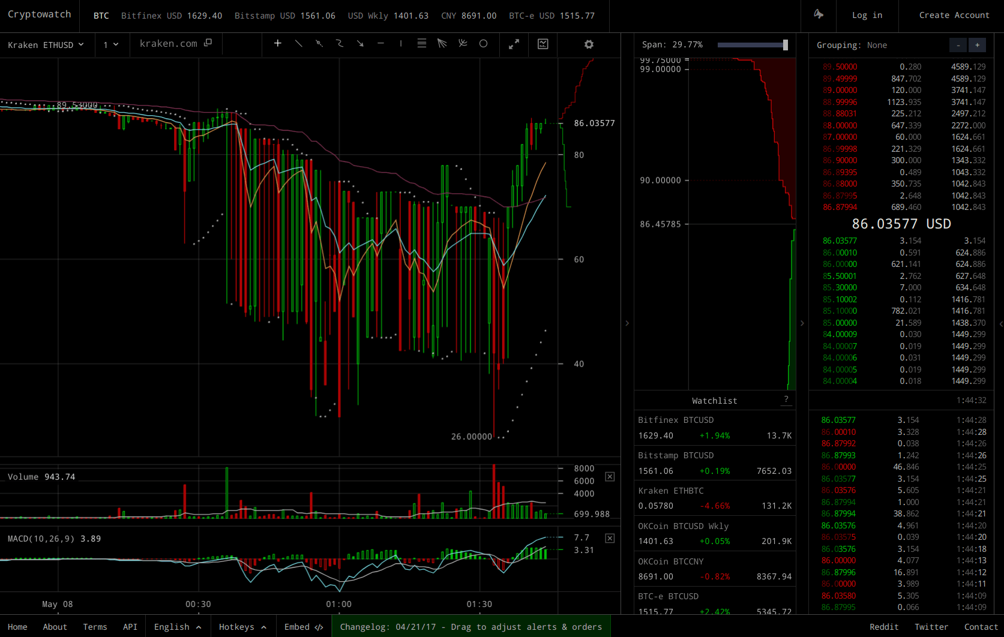Collapse the depth chart panel arrow
Viewport: 1004px width, 637px height.
(x=802, y=323)
